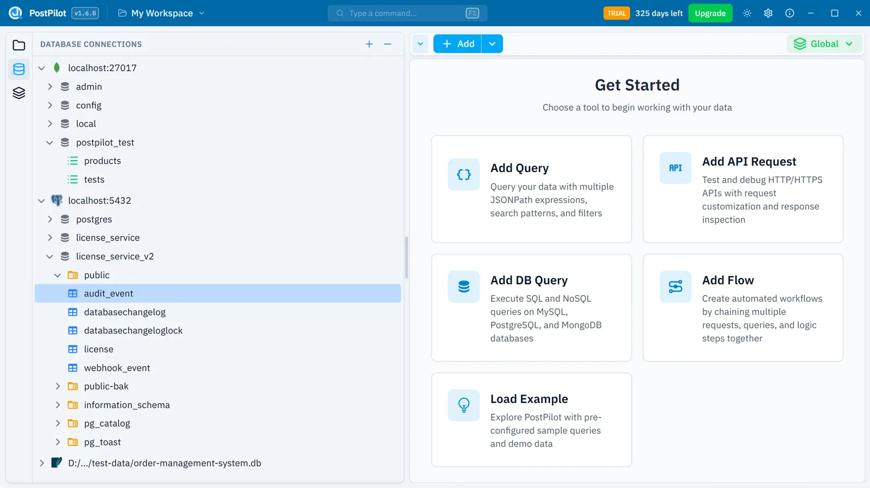Image resolution: width=870 pixels, height=488 pixels.
Task: Select the postgres database
Action: coord(217,219)
